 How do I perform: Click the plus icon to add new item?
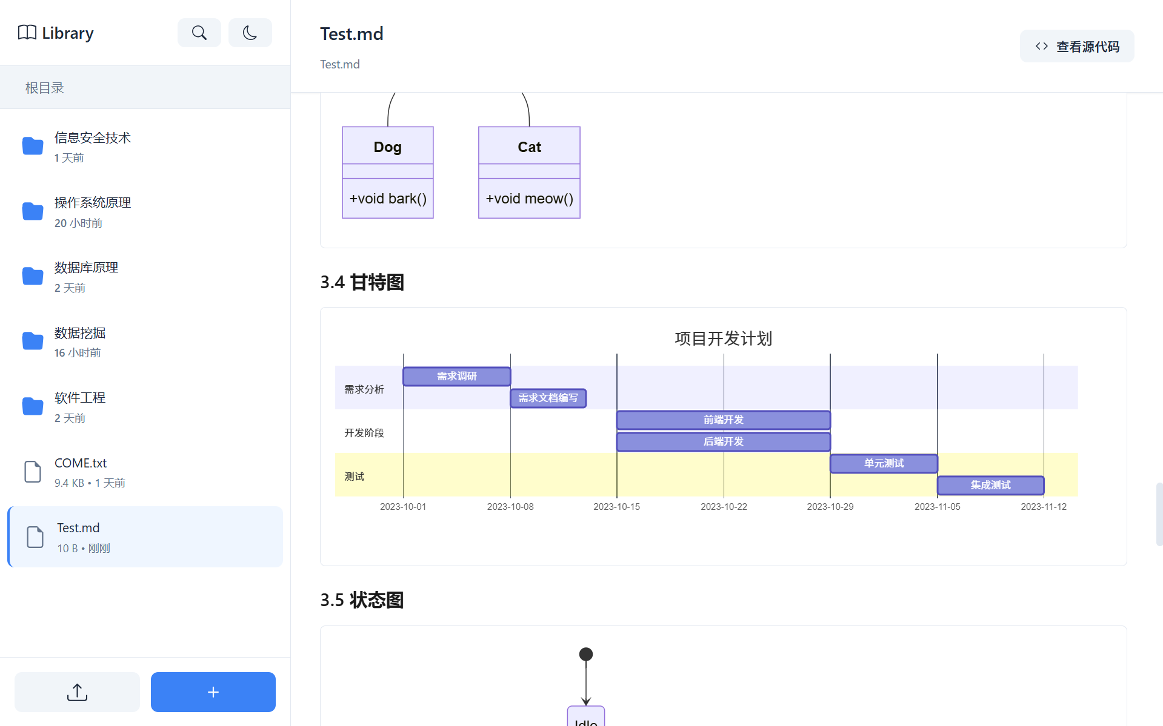[213, 691]
